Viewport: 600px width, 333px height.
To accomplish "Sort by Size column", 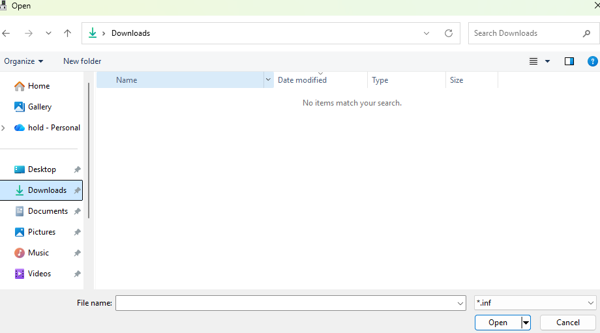I will (x=472, y=80).
